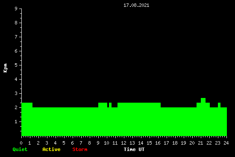
Task: Click the Kp value 5 label
Action: point(16,65)
